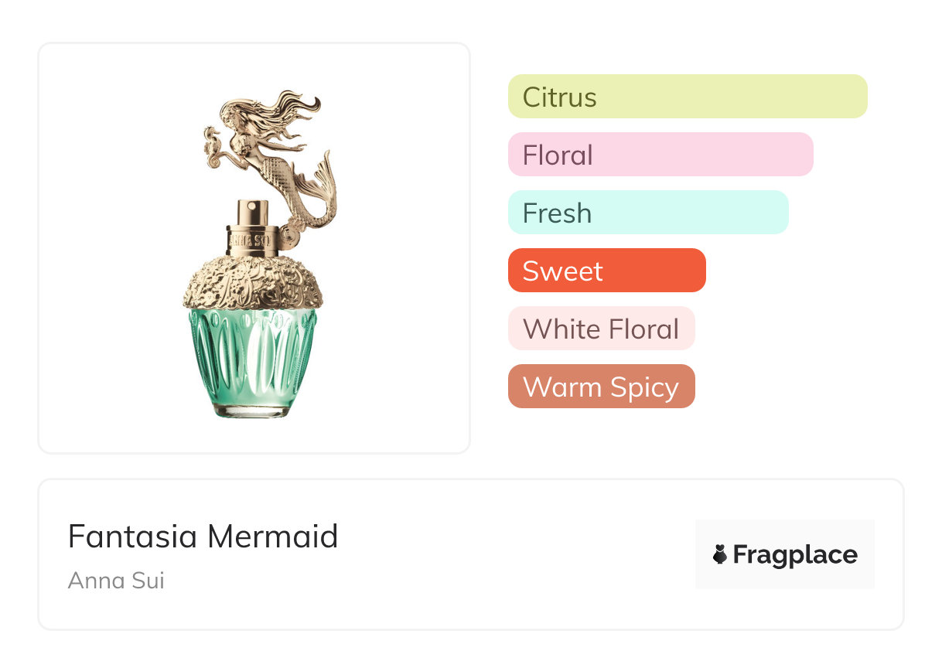Click the gold spray nozzle of the bottle
942x668 pixels.
click(x=252, y=211)
